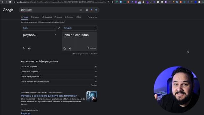Start voice search with microphone
This screenshot has width=204, height=115.
[91, 10]
